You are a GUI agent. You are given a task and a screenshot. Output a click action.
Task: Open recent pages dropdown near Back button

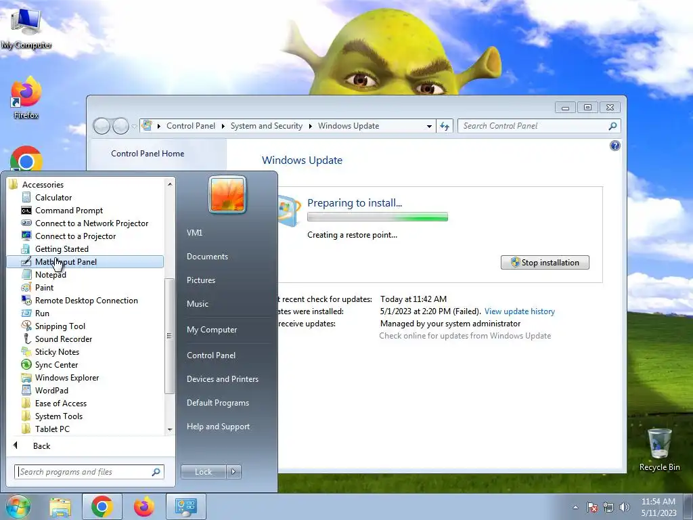point(134,127)
